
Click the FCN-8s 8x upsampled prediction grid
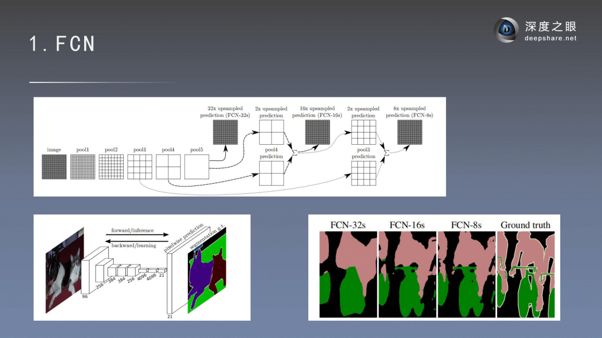(x=410, y=133)
